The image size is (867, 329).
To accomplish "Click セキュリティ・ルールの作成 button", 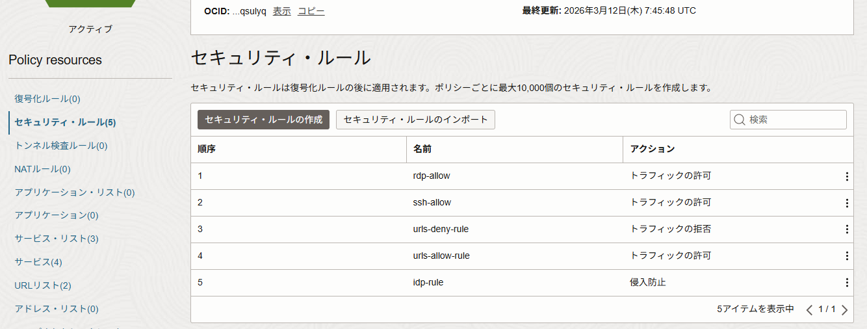I will click(263, 120).
